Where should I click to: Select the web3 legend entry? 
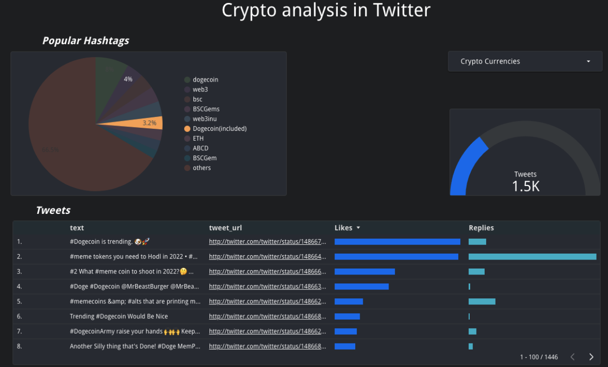pos(201,90)
